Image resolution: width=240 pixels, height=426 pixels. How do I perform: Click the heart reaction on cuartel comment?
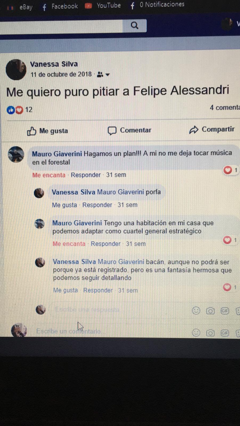point(227,240)
